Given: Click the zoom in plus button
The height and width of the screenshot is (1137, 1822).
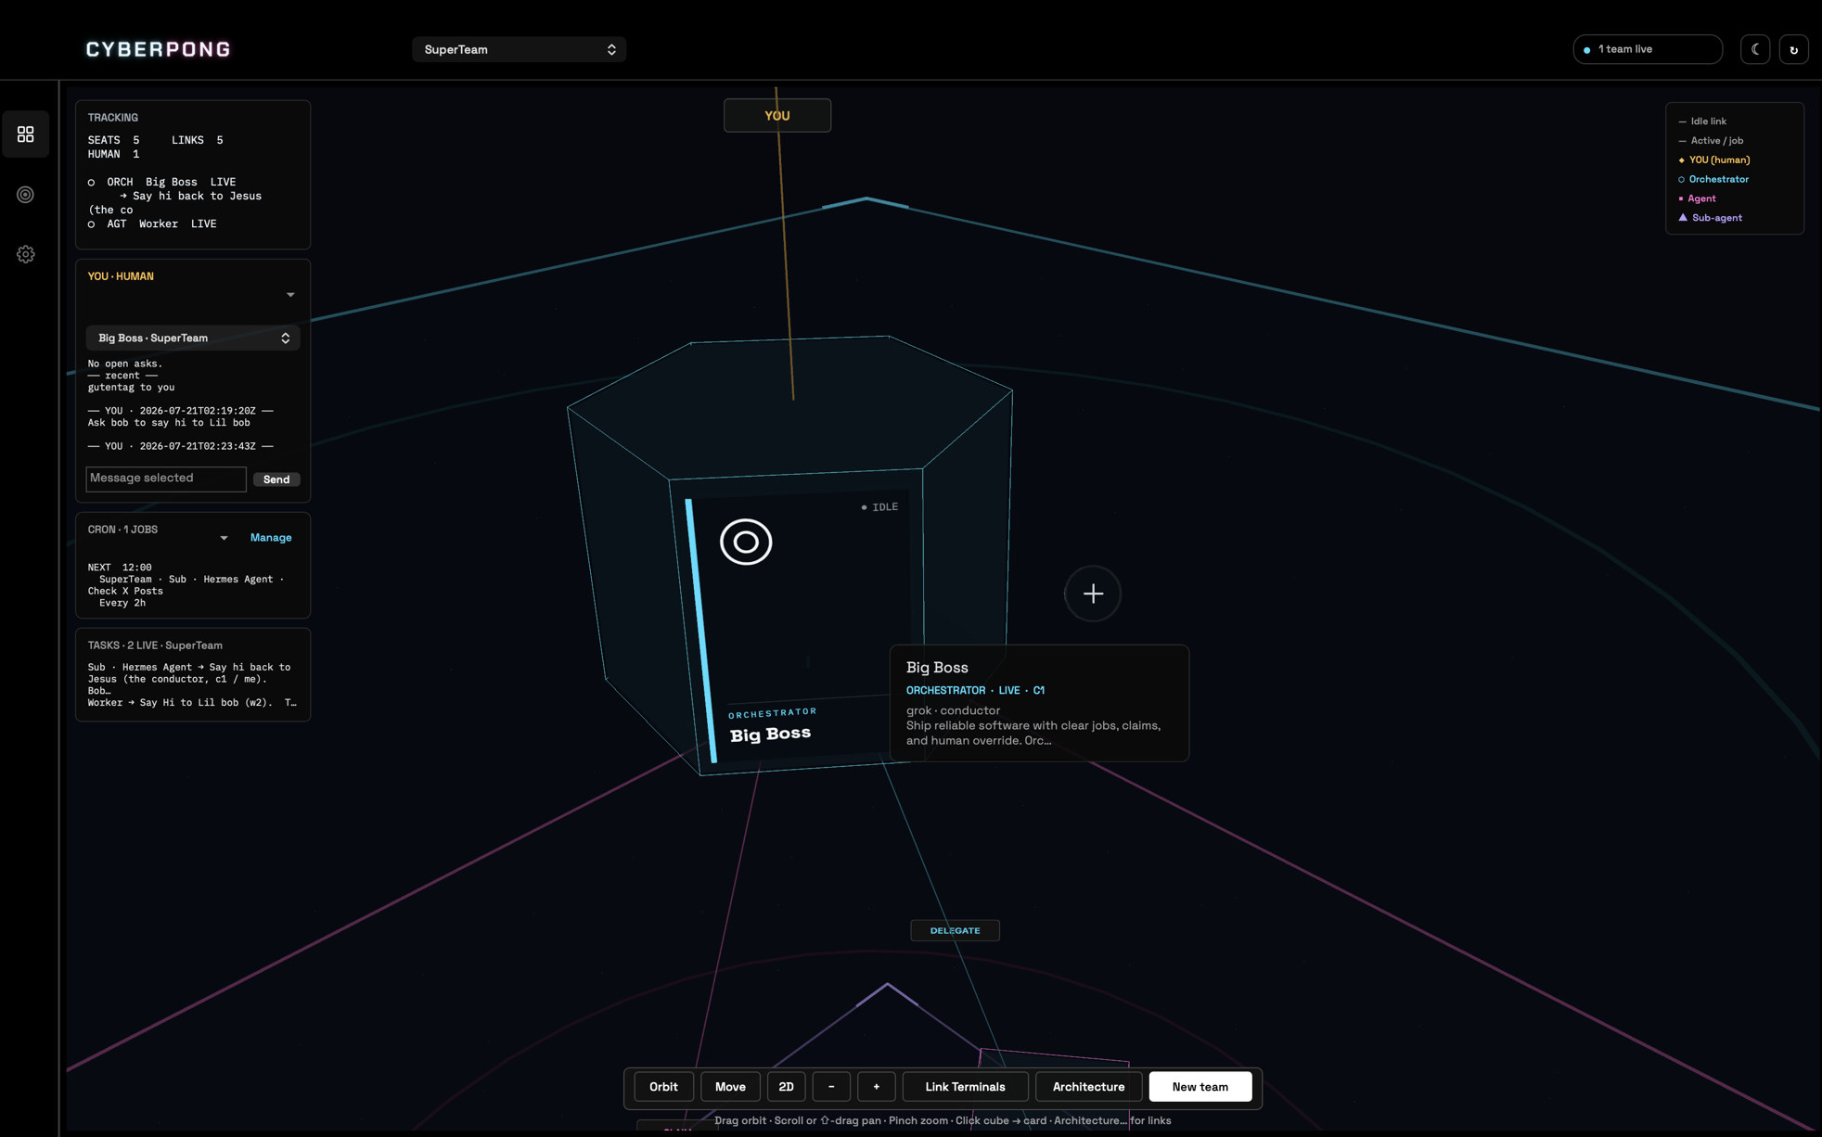Looking at the screenshot, I should (876, 1087).
